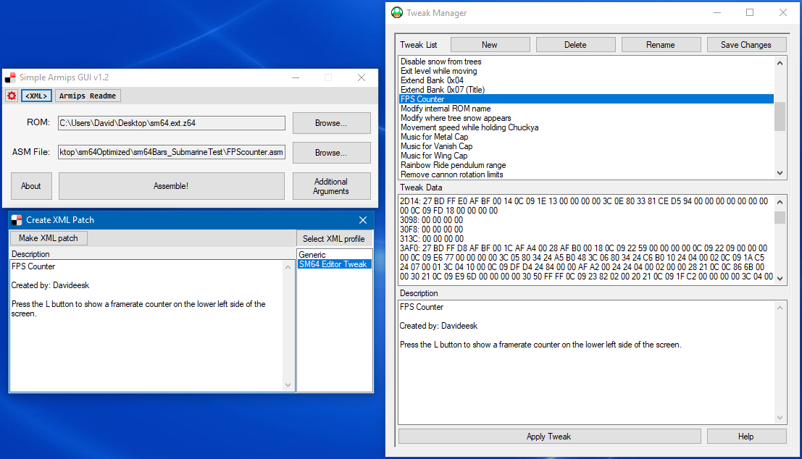The height and width of the screenshot is (459, 802).
Task: Delete the selected tweak
Action: tap(575, 45)
